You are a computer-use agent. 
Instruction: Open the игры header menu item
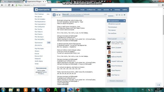[x=99, y=10]
